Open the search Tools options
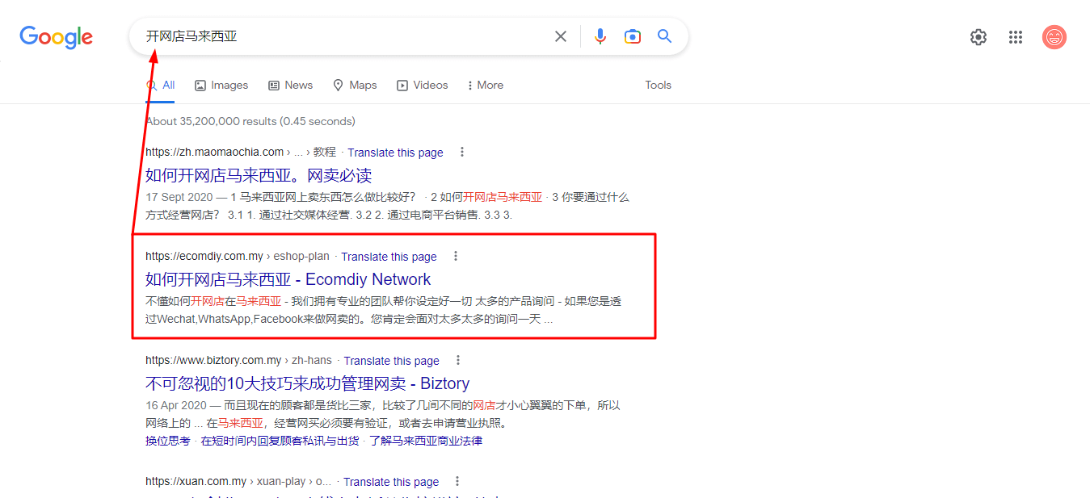The image size is (1090, 498). [658, 85]
